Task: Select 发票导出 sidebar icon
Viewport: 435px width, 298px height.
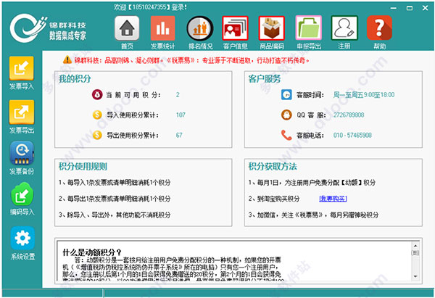Action: click(22, 112)
